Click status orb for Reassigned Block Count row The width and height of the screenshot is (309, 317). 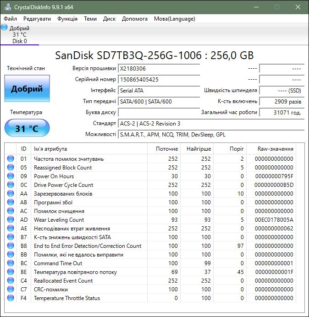coord(11,167)
